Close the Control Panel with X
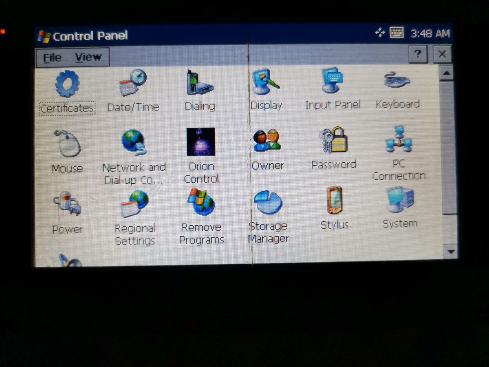This screenshot has height=367, width=489. coord(442,54)
